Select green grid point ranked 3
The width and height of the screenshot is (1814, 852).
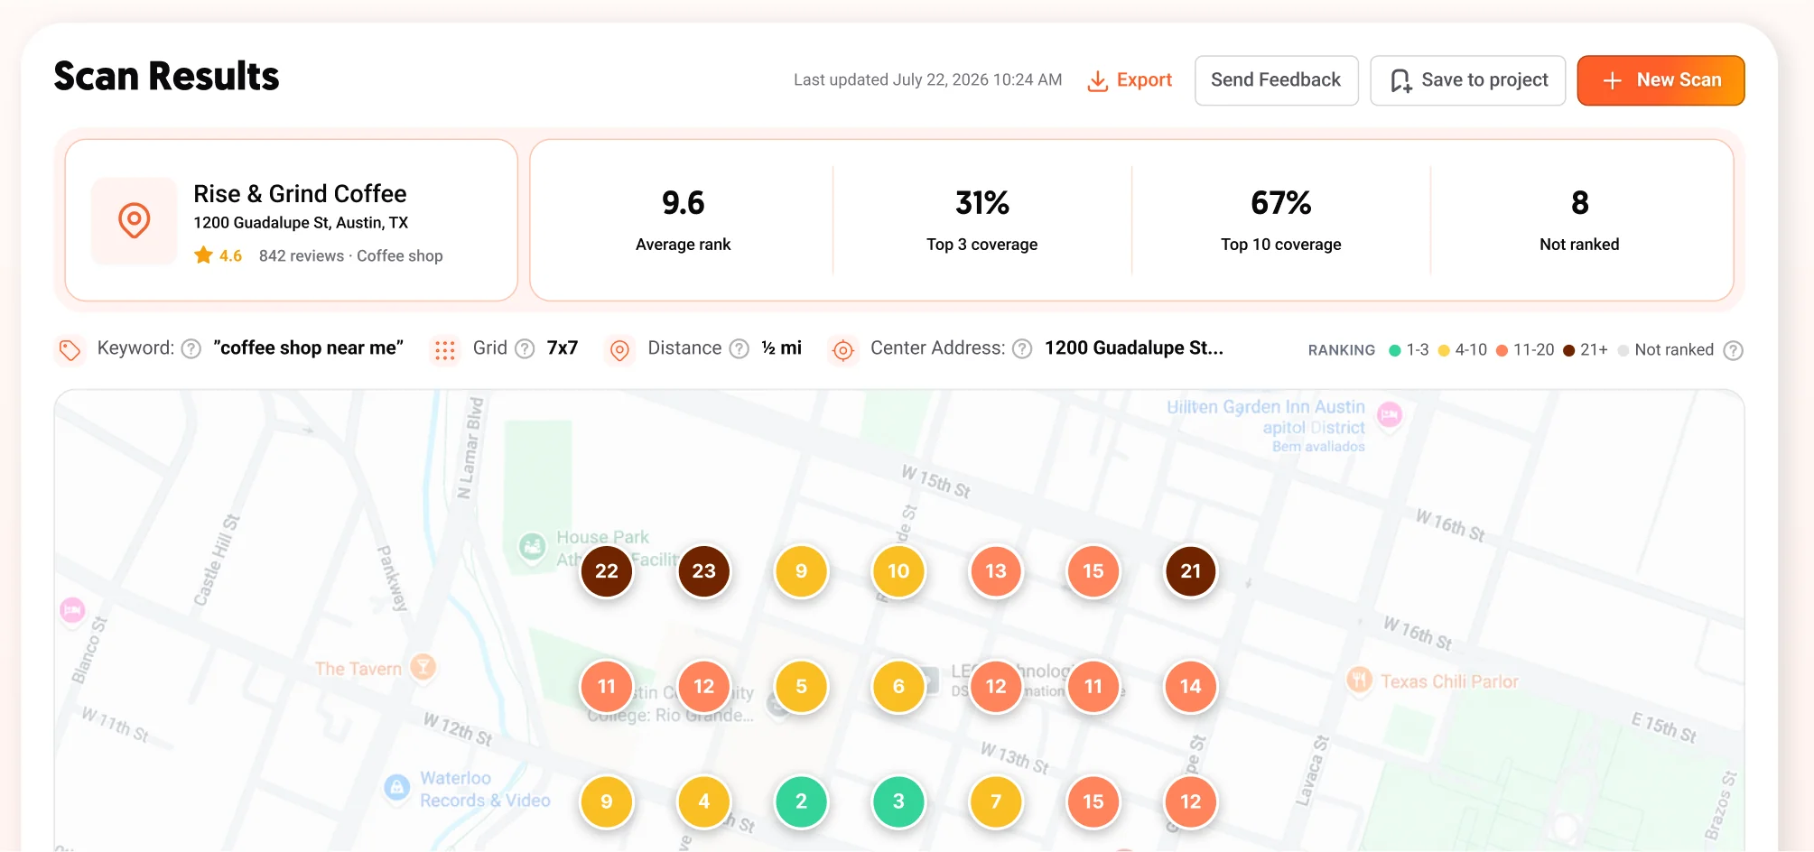(898, 801)
